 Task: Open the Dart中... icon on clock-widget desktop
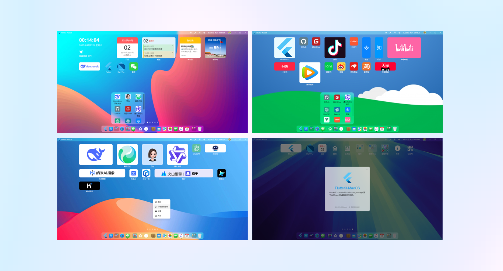click(x=121, y=66)
